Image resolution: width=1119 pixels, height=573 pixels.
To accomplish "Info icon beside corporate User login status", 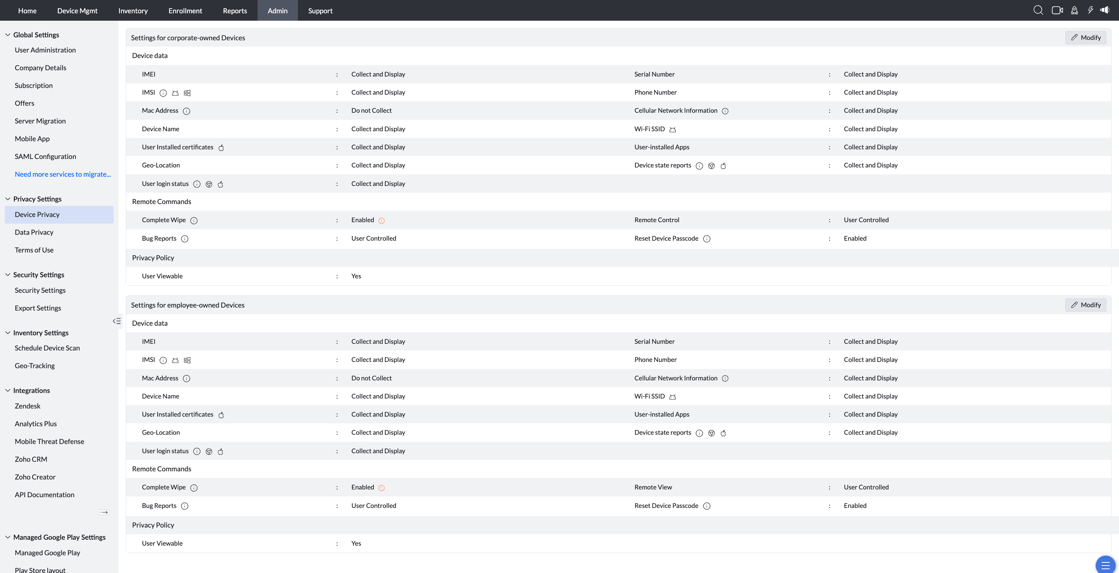I will tap(197, 184).
